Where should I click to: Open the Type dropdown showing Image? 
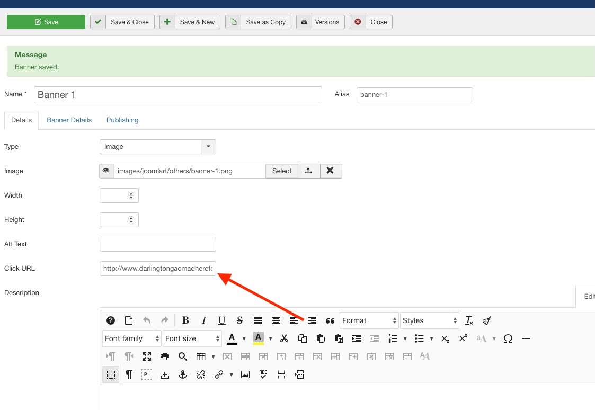pyautogui.click(x=157, y=147)
